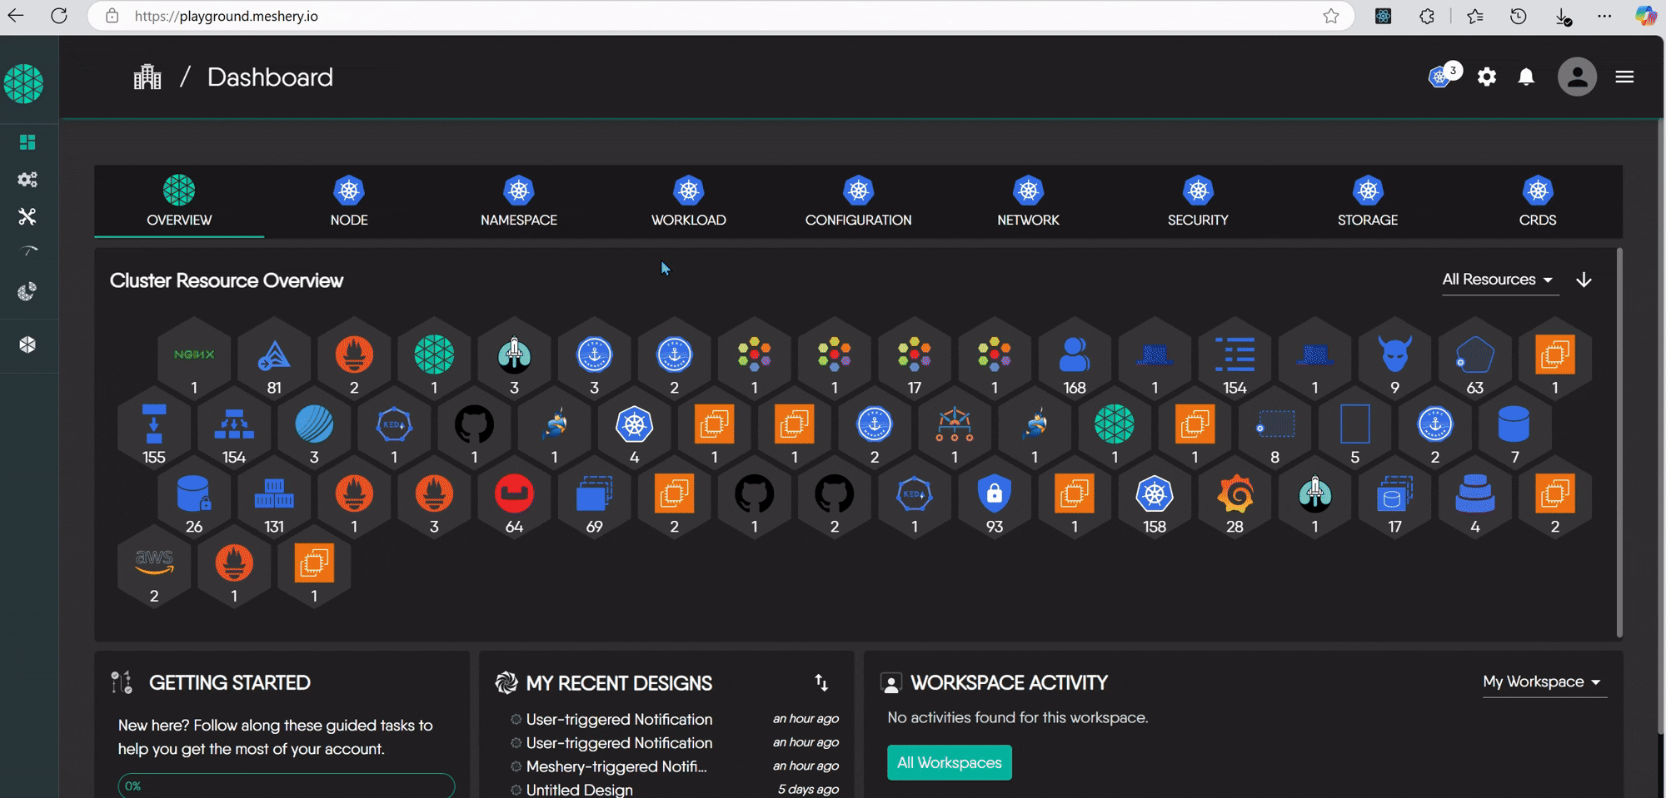Click the NGINX hexagon resource icon

pos(194,355)
